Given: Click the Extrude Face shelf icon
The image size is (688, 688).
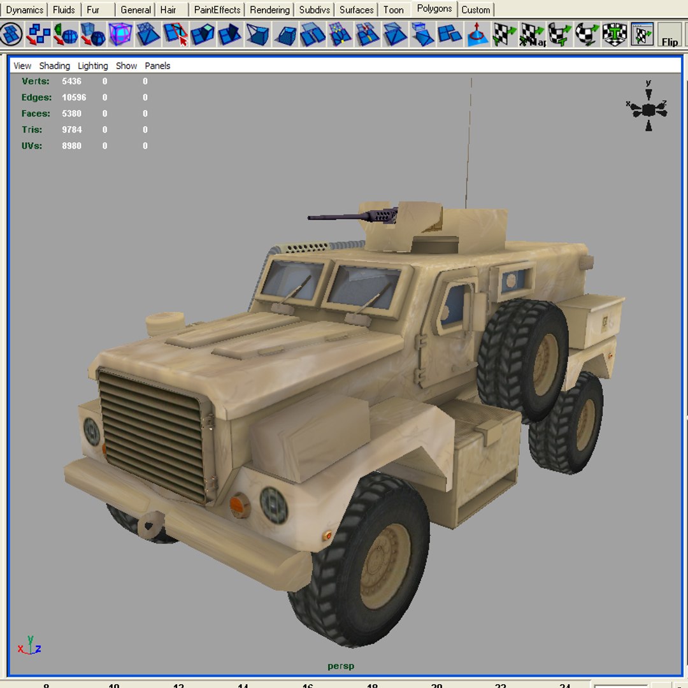Looking at the screenshot, I should [x=203, y=34].
